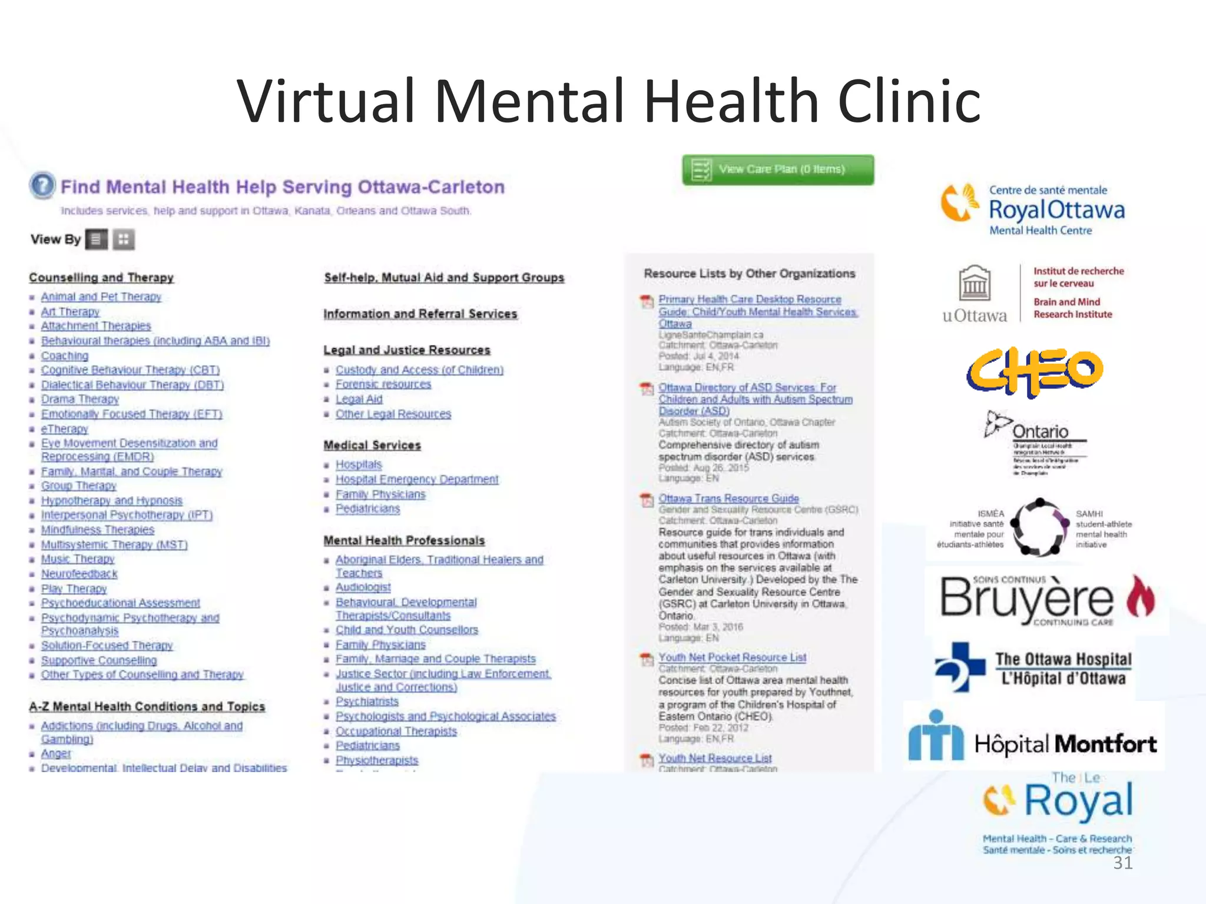This screenshot has width=1206, height=904.
Task: Open Music Therapy link
Action: 77,559
